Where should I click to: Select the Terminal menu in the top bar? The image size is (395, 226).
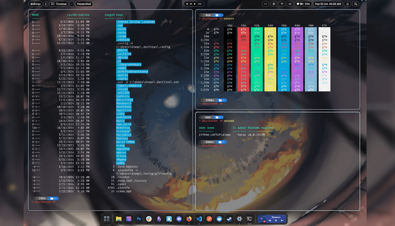click(x=58, y=4)
